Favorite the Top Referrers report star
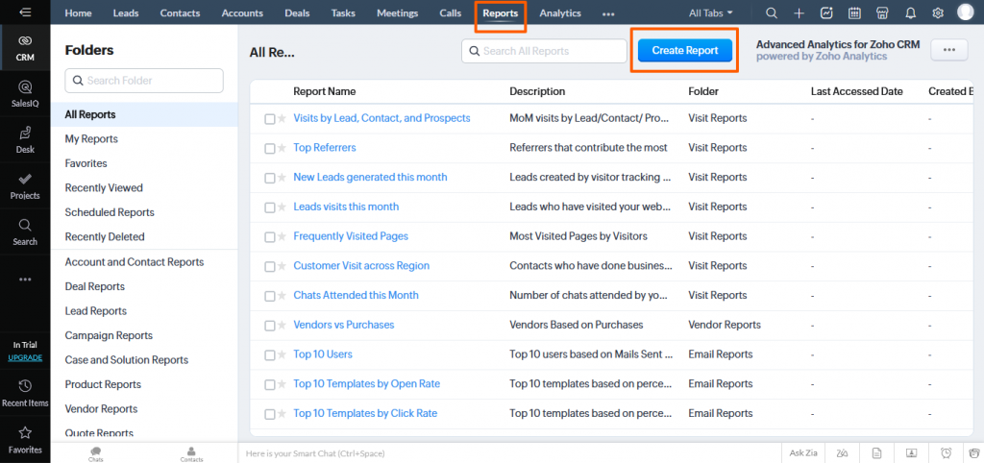This screenshot has width=984, height=463. pos(282,148)
